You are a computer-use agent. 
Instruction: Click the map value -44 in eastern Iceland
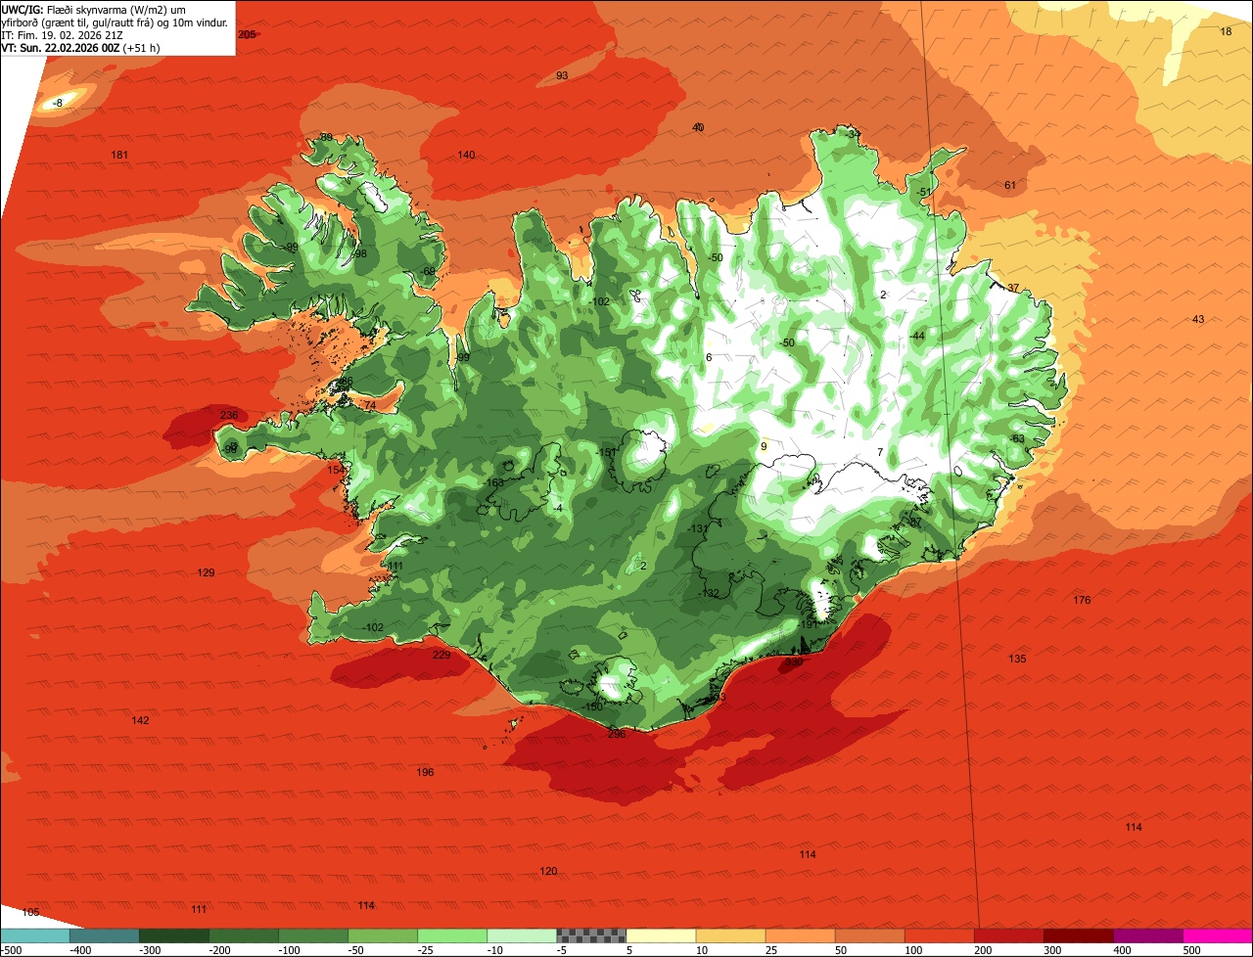click(x=916, y=336)
